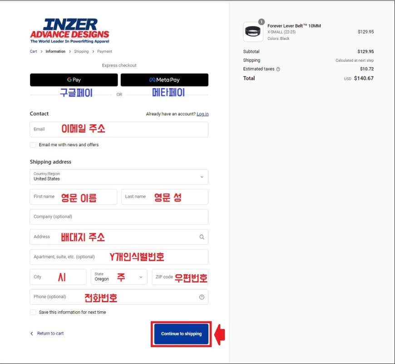Pay with the Google Pay button
This screenshot has height=364, width=395.
74,80
